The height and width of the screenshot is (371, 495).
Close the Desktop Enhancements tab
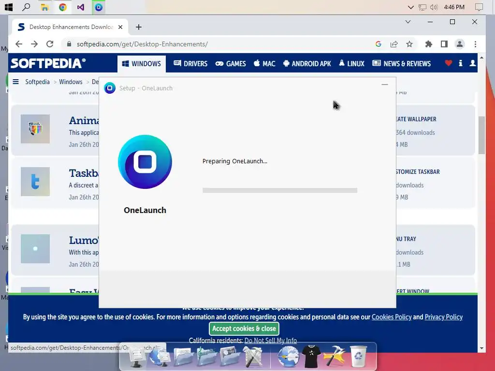tap(120, 27)
